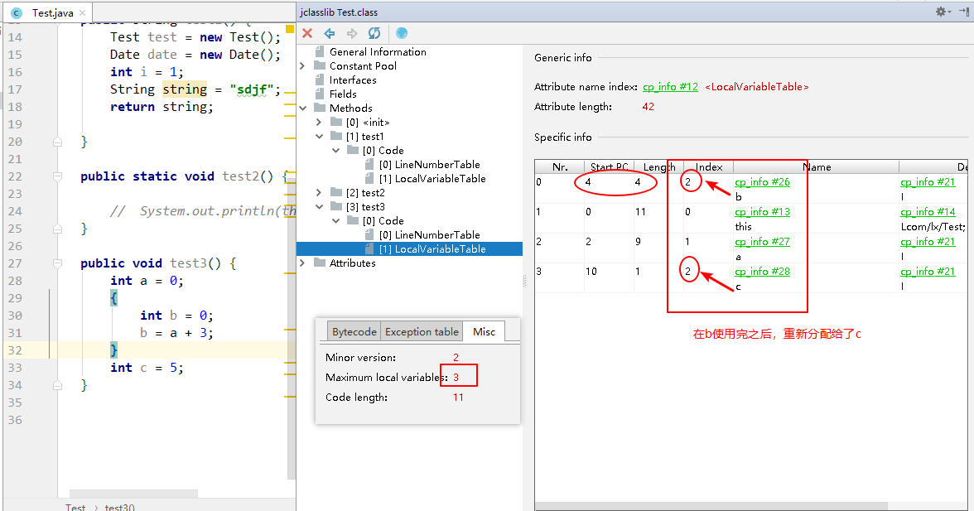The image size is (974, 511).
Task: Go back with the blue left arrow
Action: pos(330,33)
